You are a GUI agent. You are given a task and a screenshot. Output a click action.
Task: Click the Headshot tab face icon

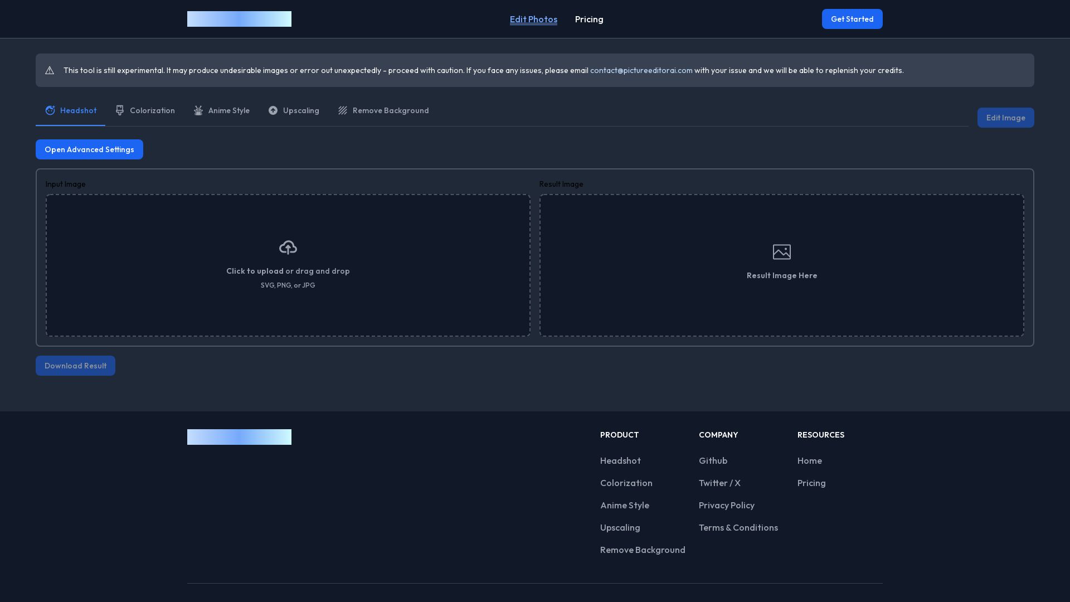point(50,110)
